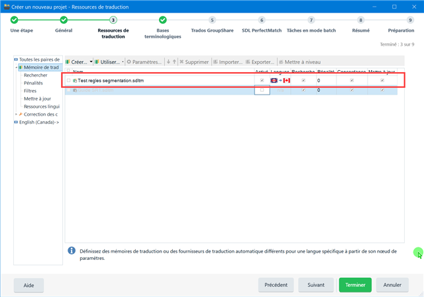Click the step 9 circle for Préparation

[x=410, y=20]
